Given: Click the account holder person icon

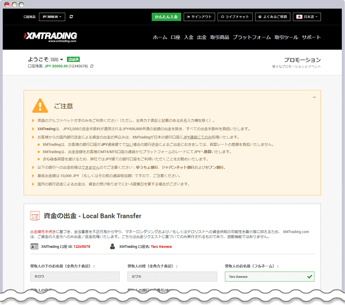Looking at the screenshot, I should pos(112,246).
